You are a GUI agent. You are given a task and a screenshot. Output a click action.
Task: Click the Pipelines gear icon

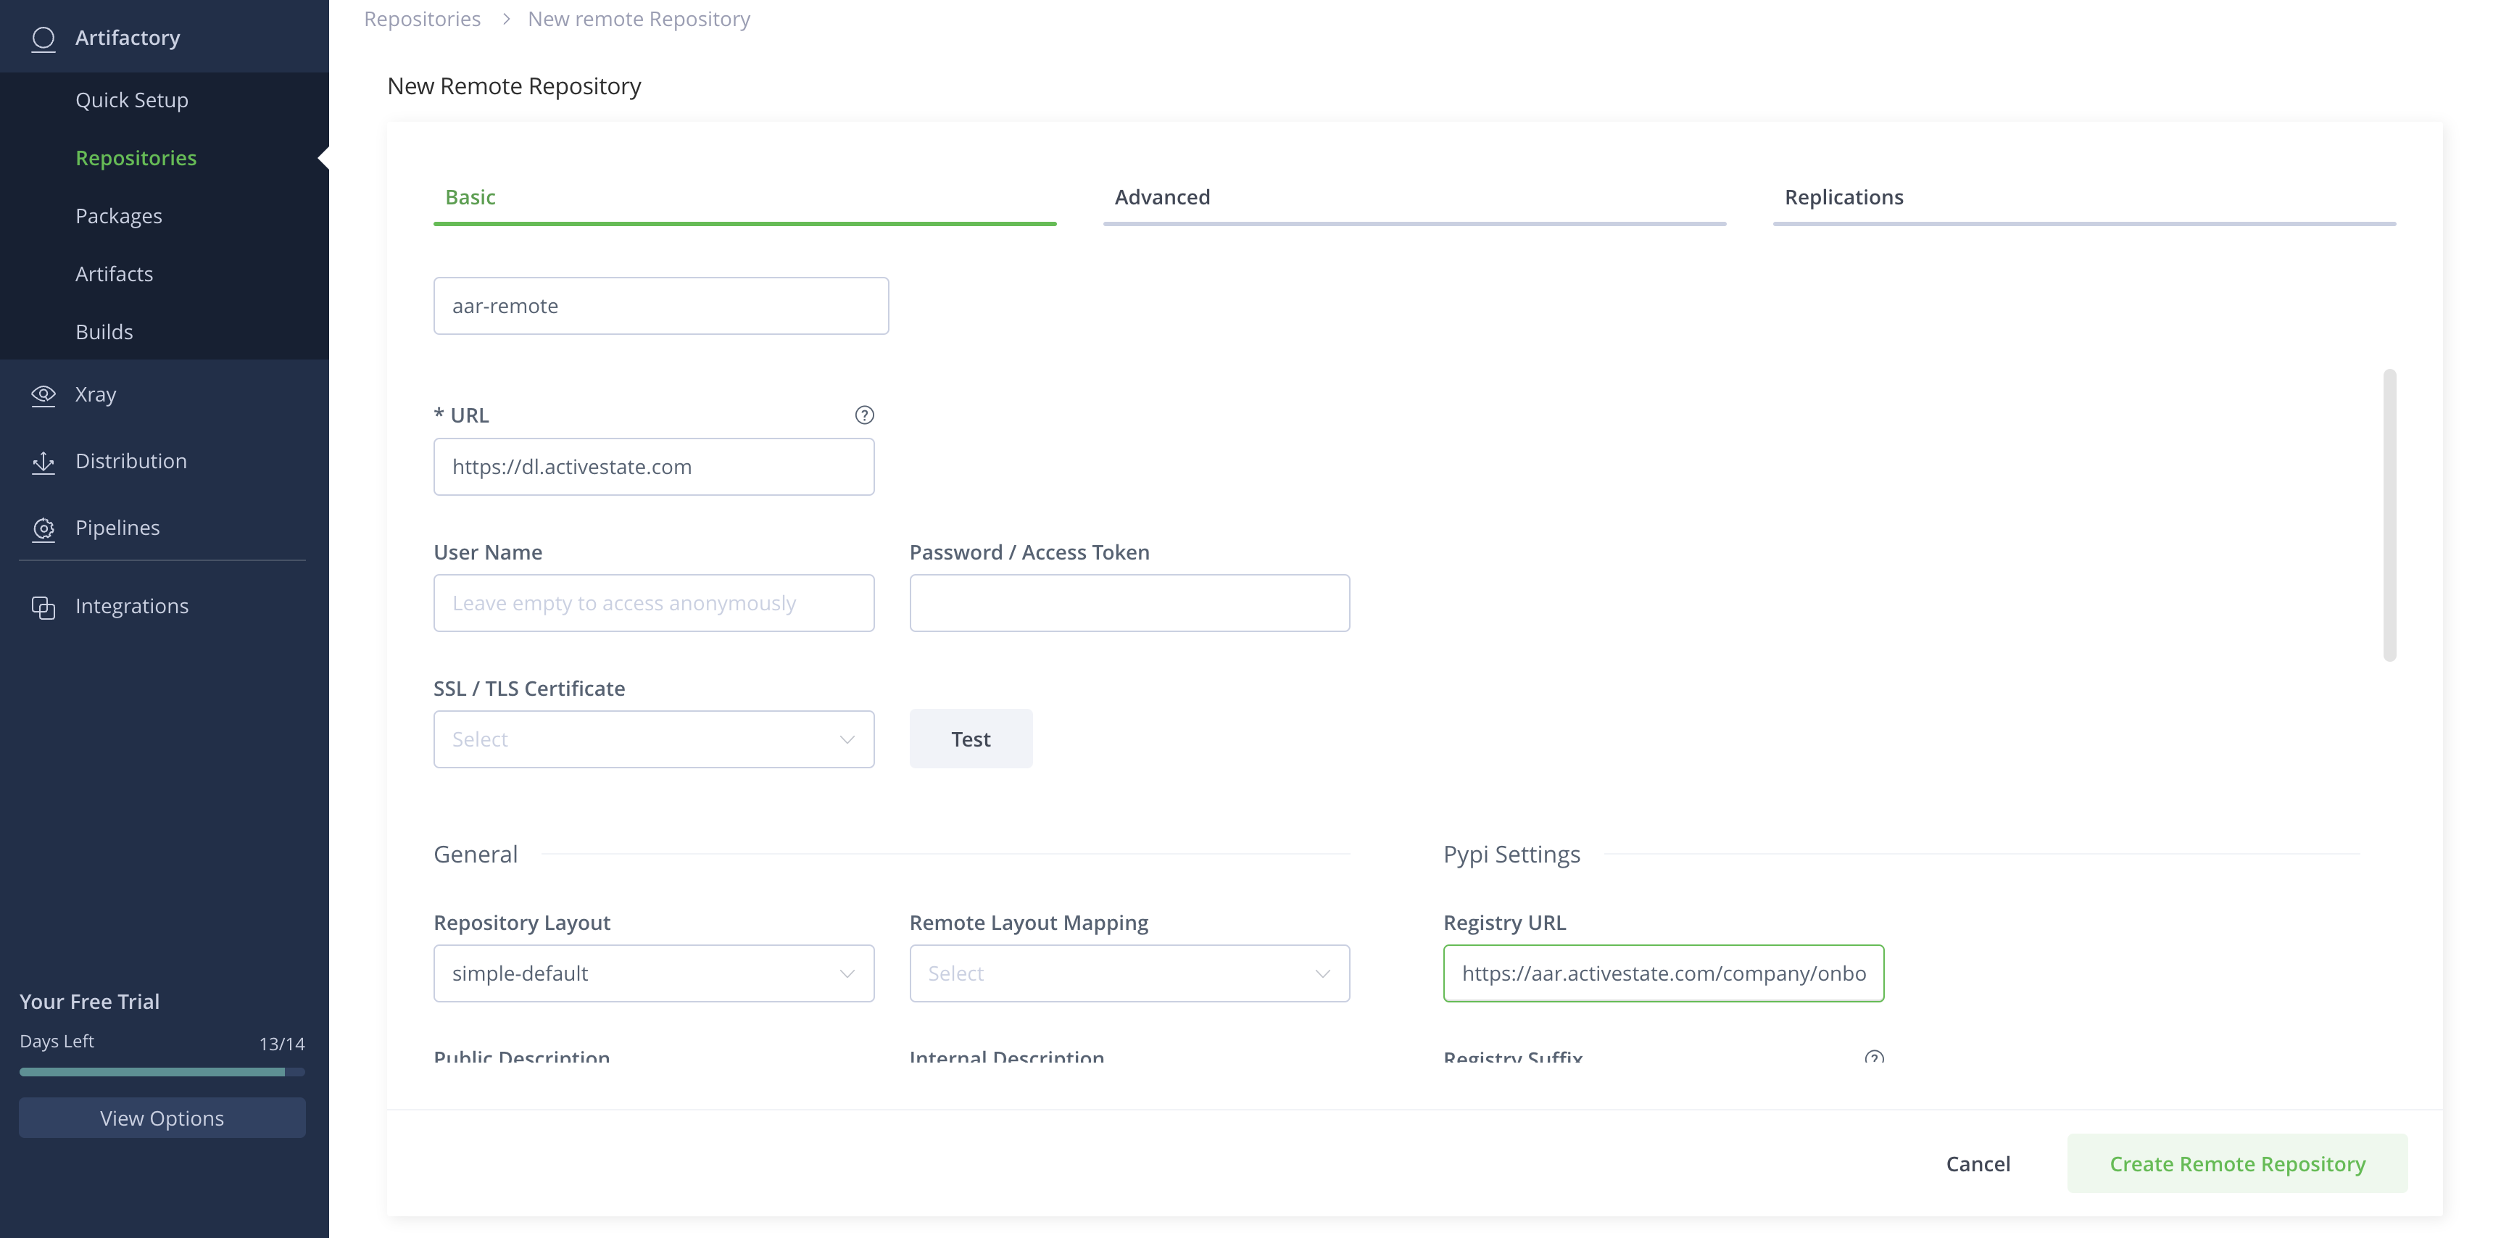43,528
